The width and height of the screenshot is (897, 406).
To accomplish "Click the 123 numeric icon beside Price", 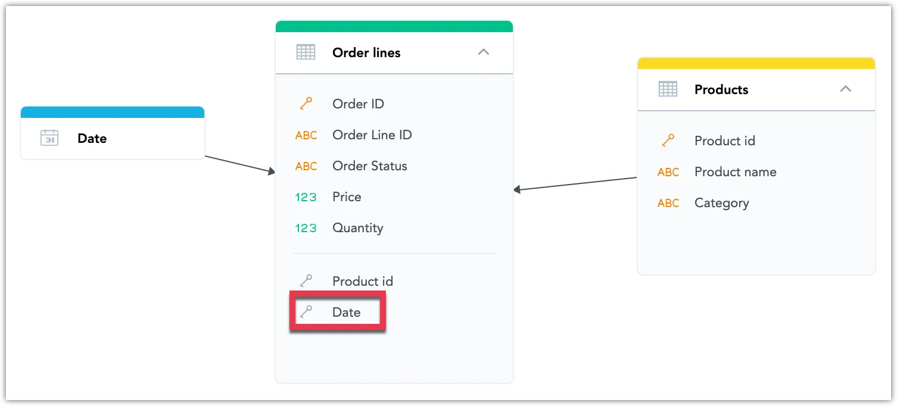I will click(306, 196).
